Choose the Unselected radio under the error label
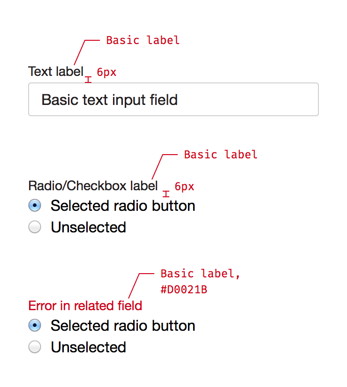Screen dimensions: 347x387 coord(35,347)
